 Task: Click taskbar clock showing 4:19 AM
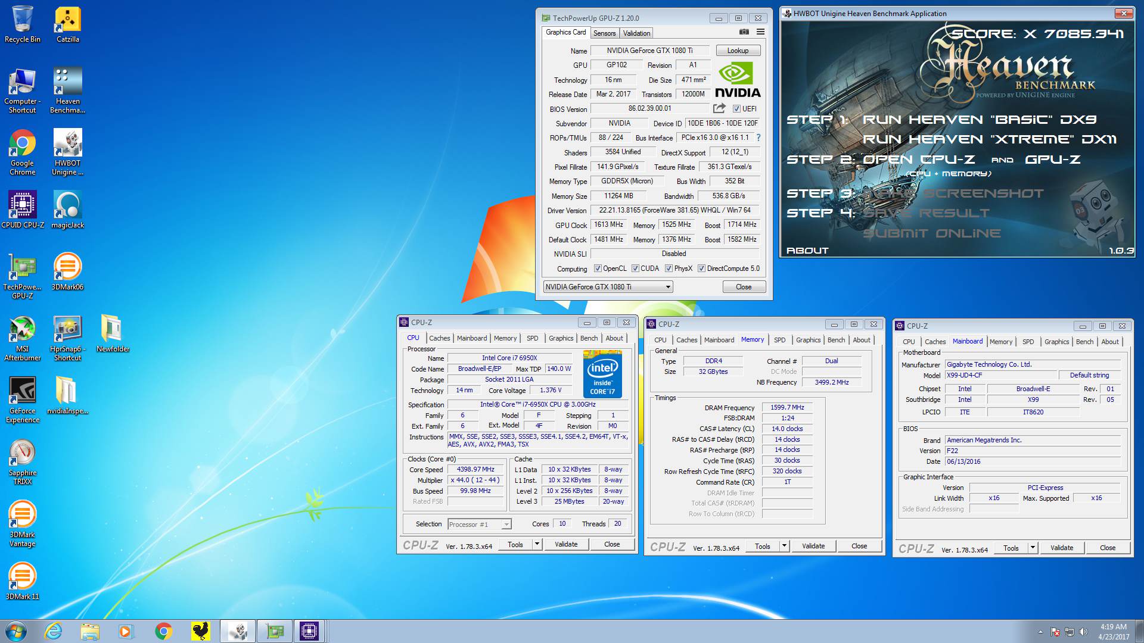1113,632
